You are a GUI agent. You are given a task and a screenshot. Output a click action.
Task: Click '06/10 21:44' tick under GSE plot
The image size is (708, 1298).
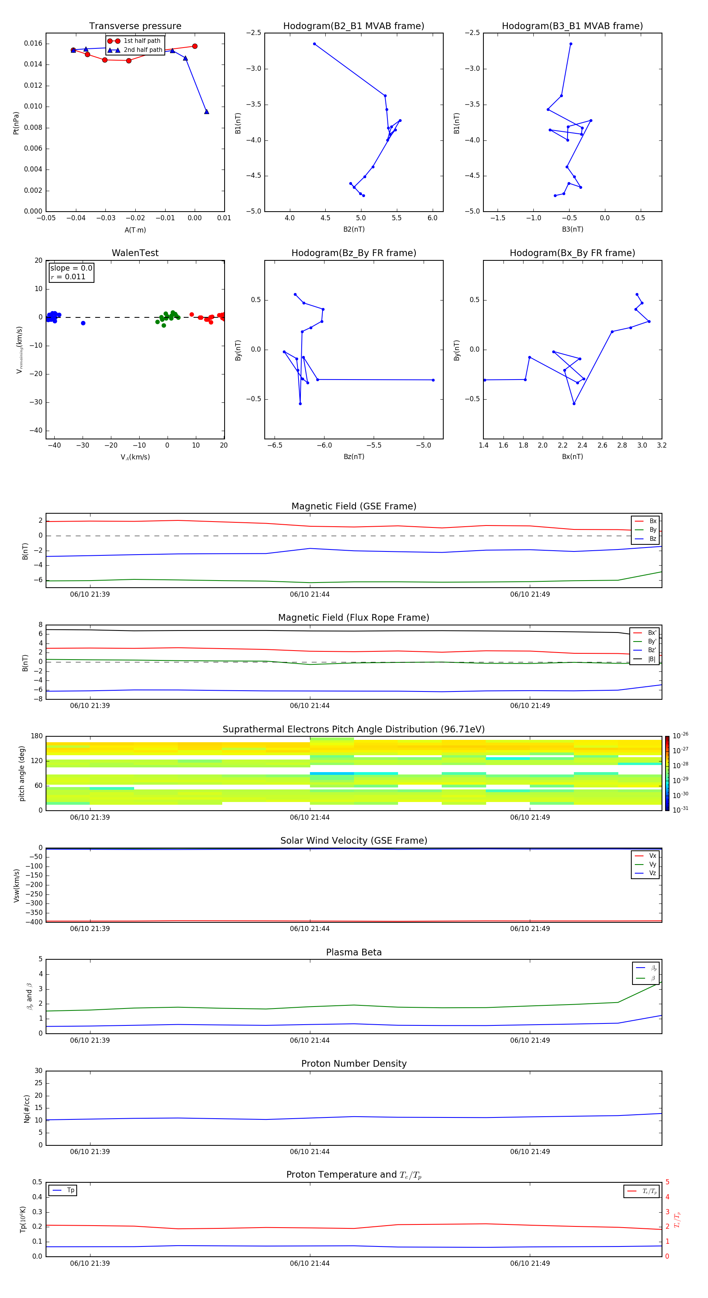[310, 595]
